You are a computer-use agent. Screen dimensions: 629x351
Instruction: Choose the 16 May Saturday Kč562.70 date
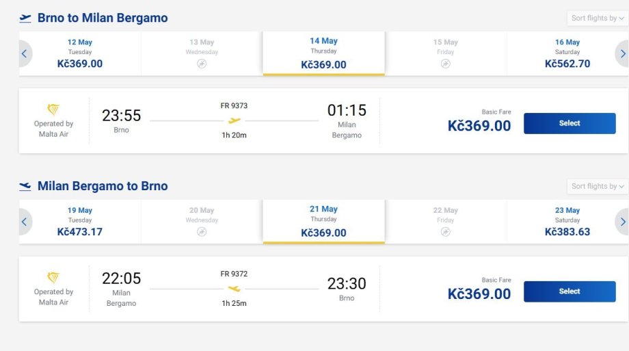tap(567, 53)
